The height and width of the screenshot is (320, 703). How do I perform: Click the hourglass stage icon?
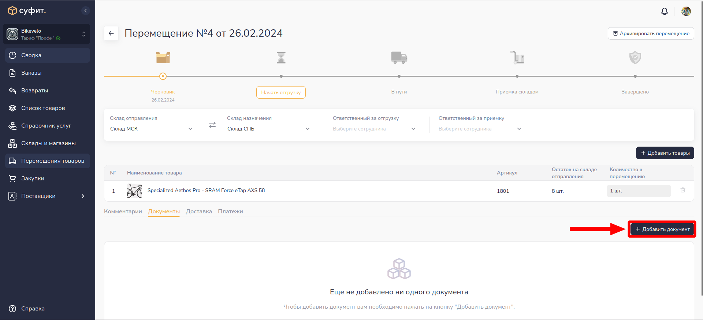click(x=281, y=57)
